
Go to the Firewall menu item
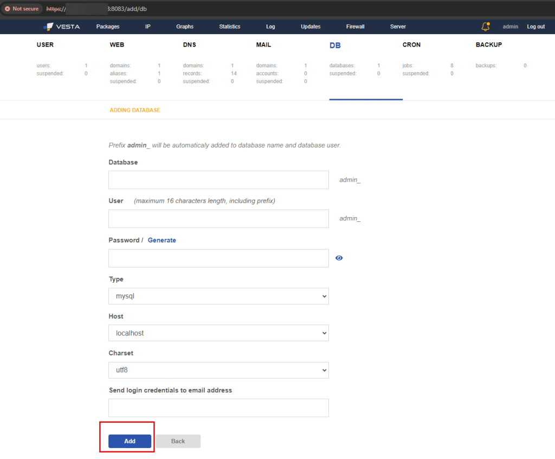[x=355, y=27]
